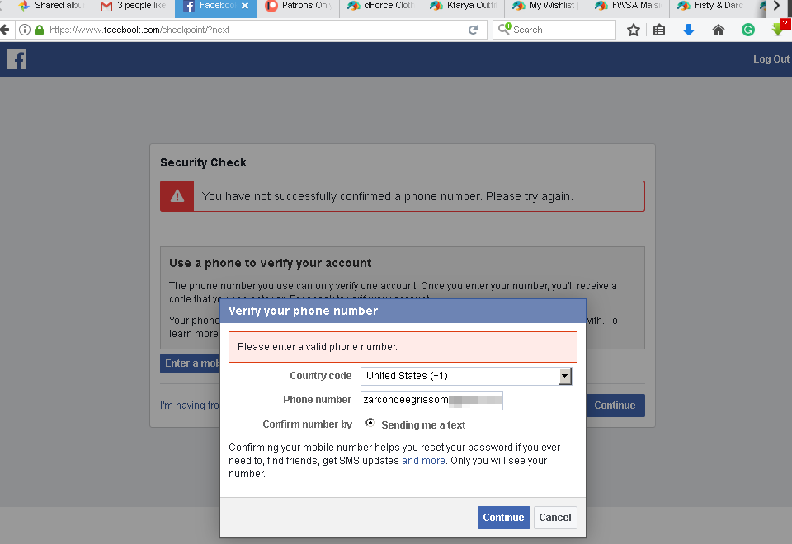Open the 'My Wishlist' tab
Viewport: 792px width, 544px height.
pos(548,6)
